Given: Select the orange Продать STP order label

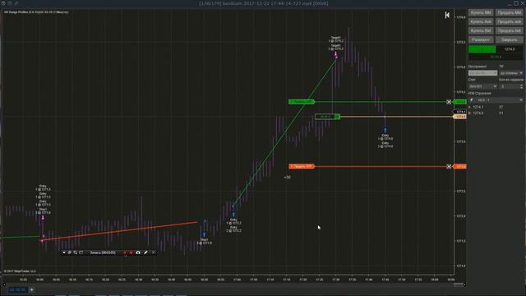Looking at the screenshot, I should tap(302, 166).
